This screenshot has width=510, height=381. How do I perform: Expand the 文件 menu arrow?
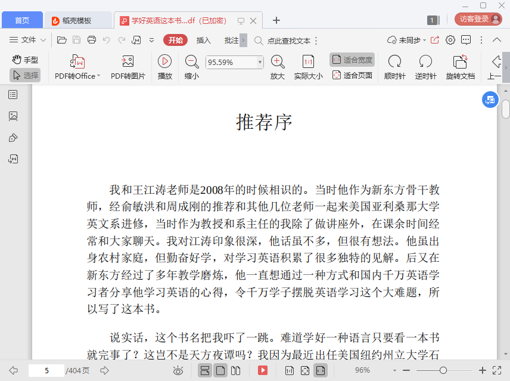coord(43,41)
